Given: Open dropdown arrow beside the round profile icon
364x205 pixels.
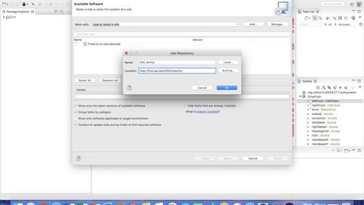Looking at the screenshot, I should (27, 4).
